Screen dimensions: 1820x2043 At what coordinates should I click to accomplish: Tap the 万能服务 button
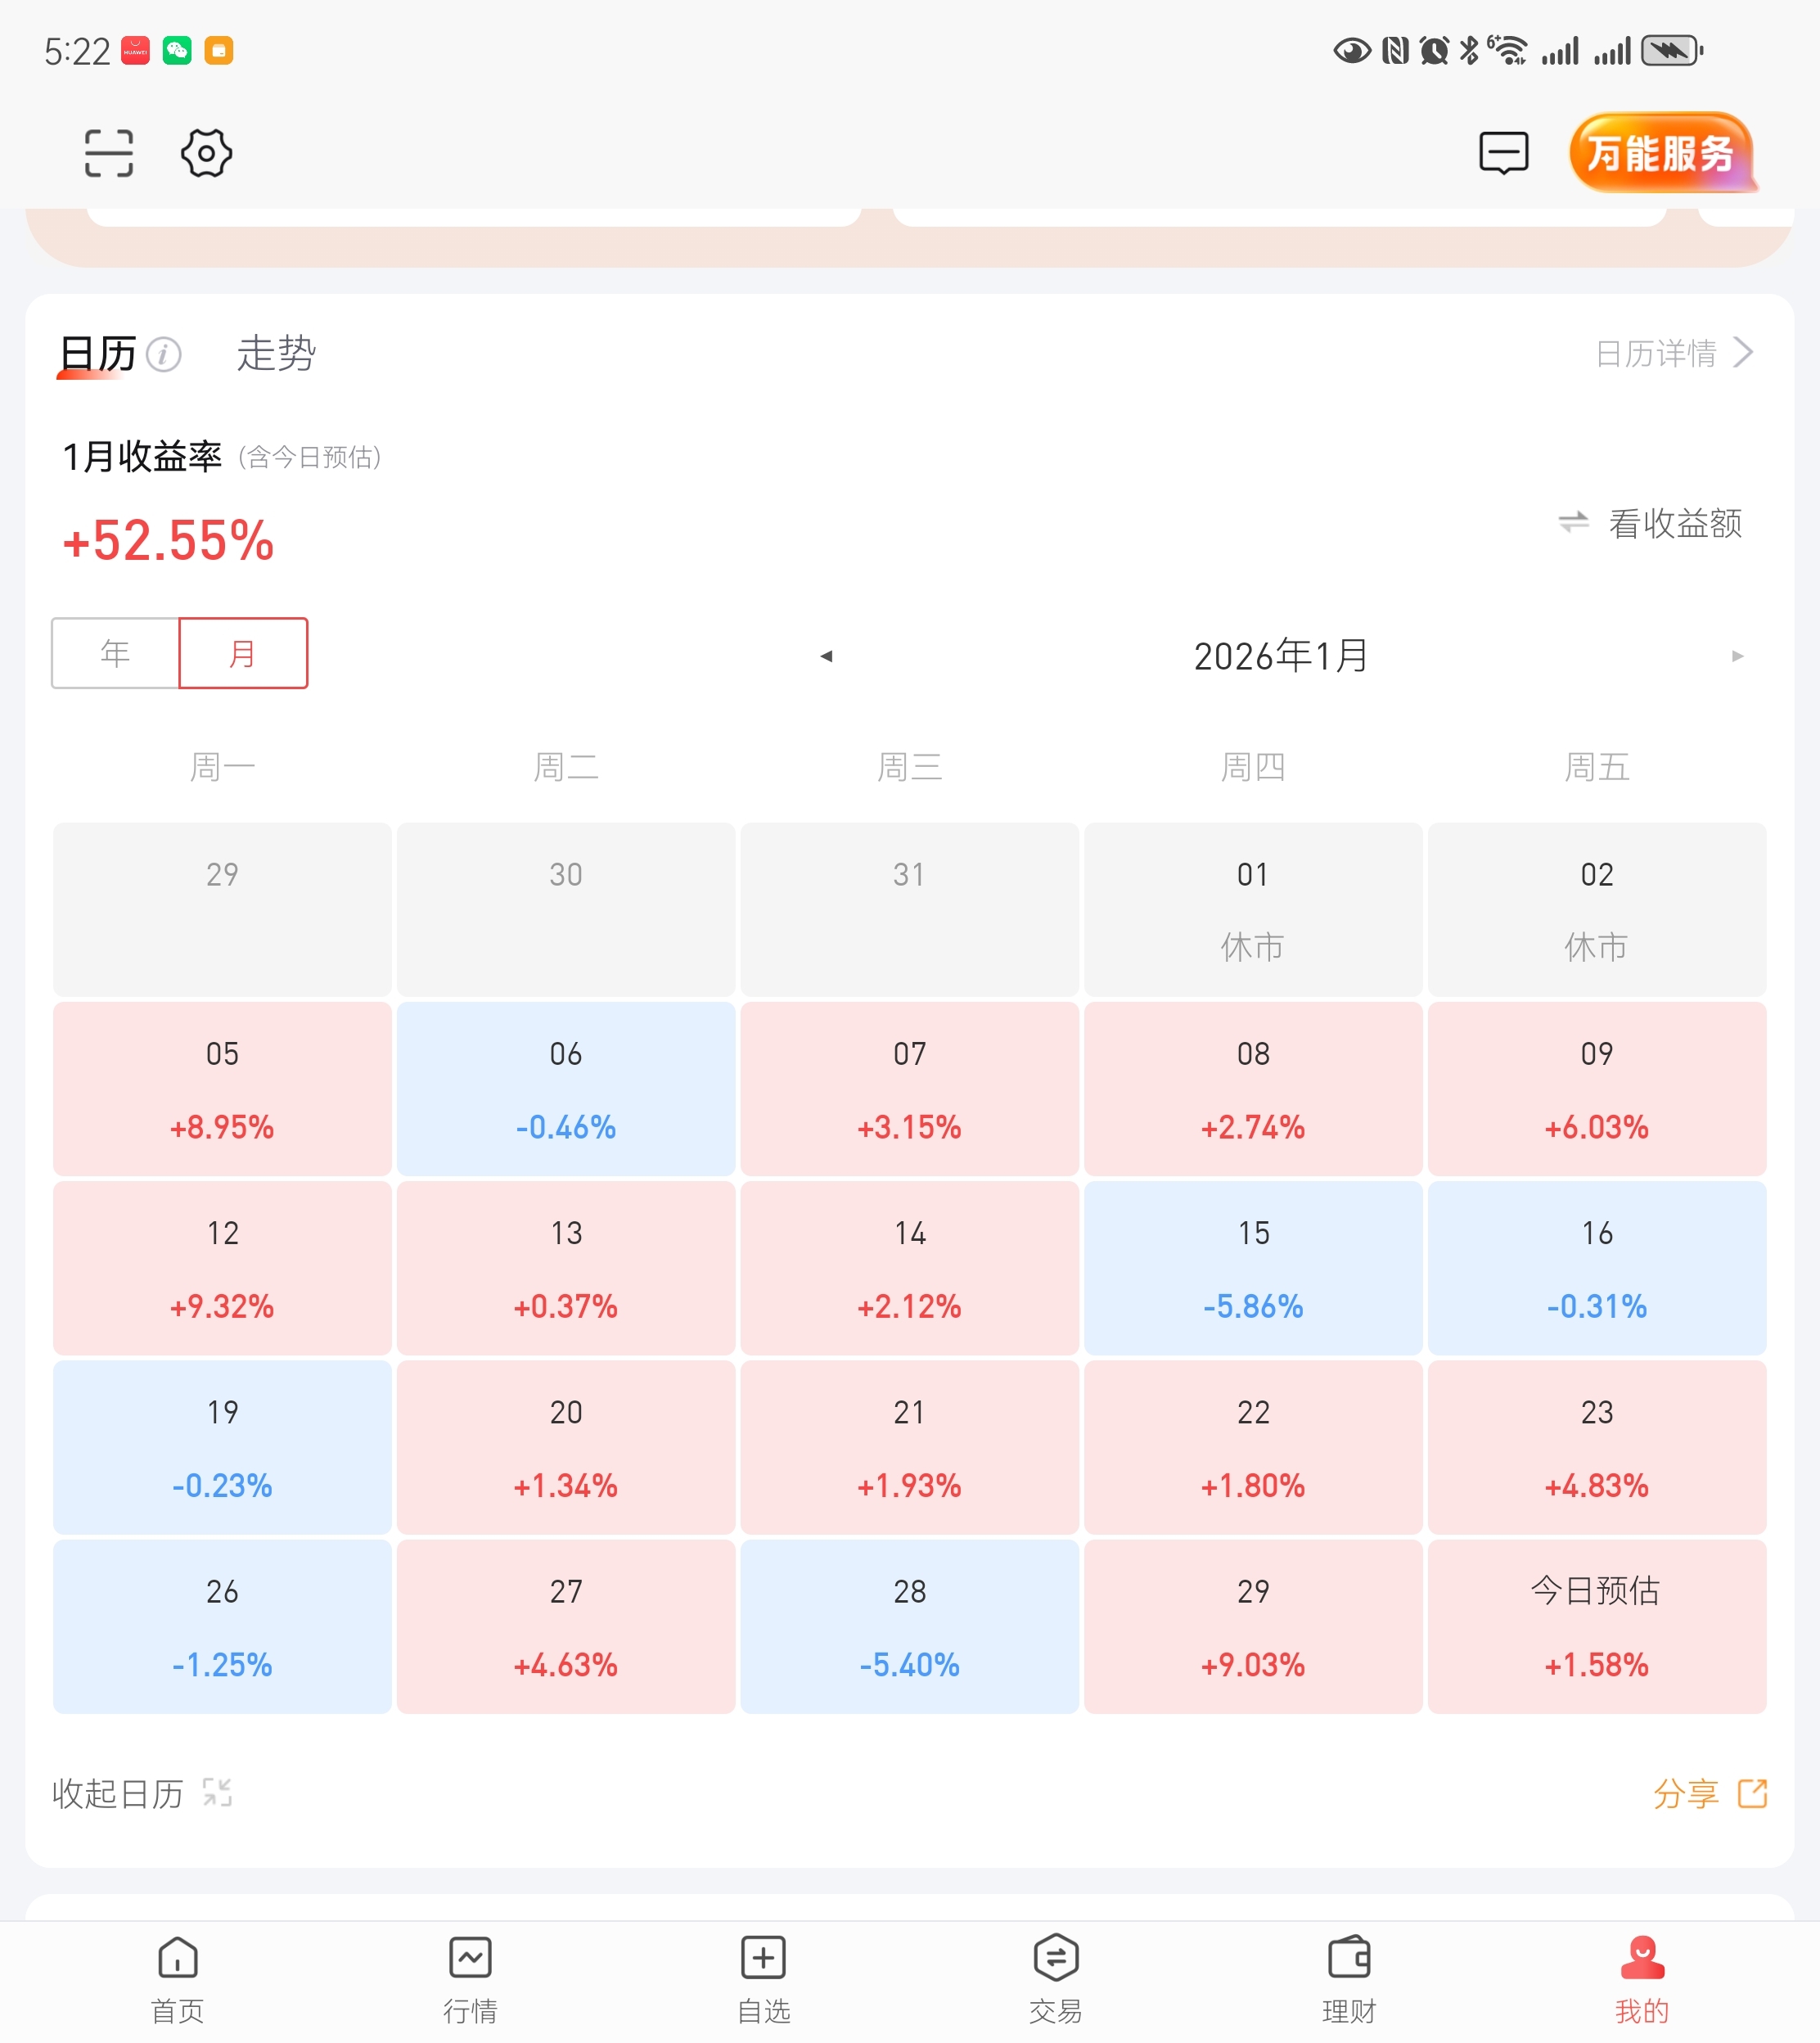coord(1661,153)
